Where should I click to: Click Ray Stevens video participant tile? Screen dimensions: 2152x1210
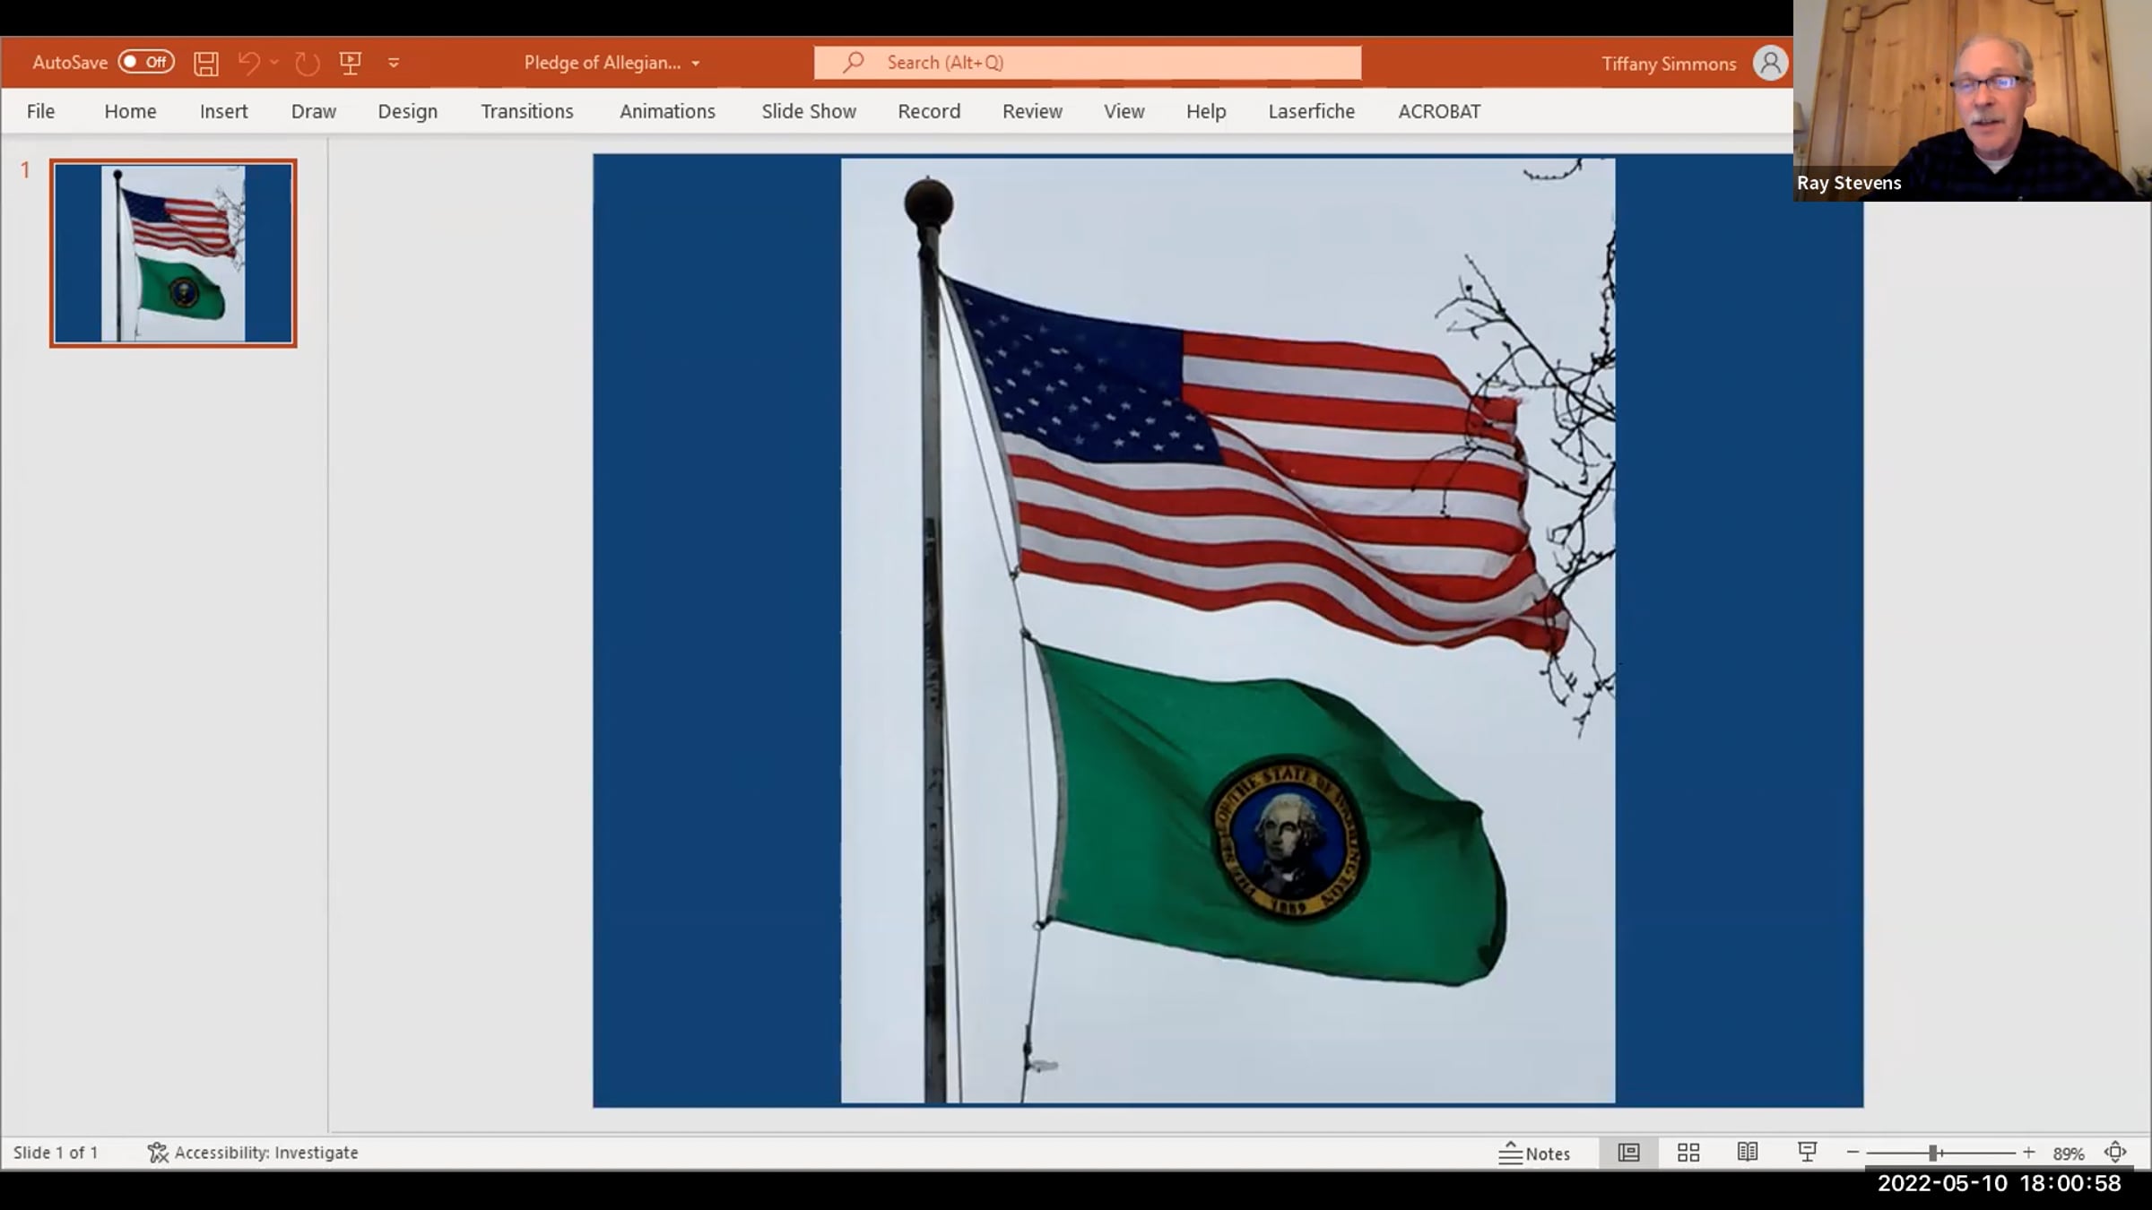click(x=1972, y=100)
